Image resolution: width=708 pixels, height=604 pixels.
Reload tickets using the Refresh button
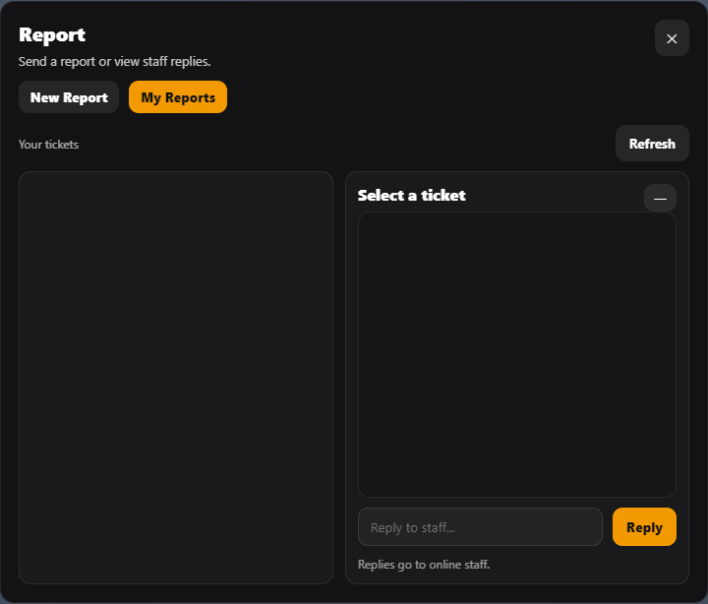652,144
